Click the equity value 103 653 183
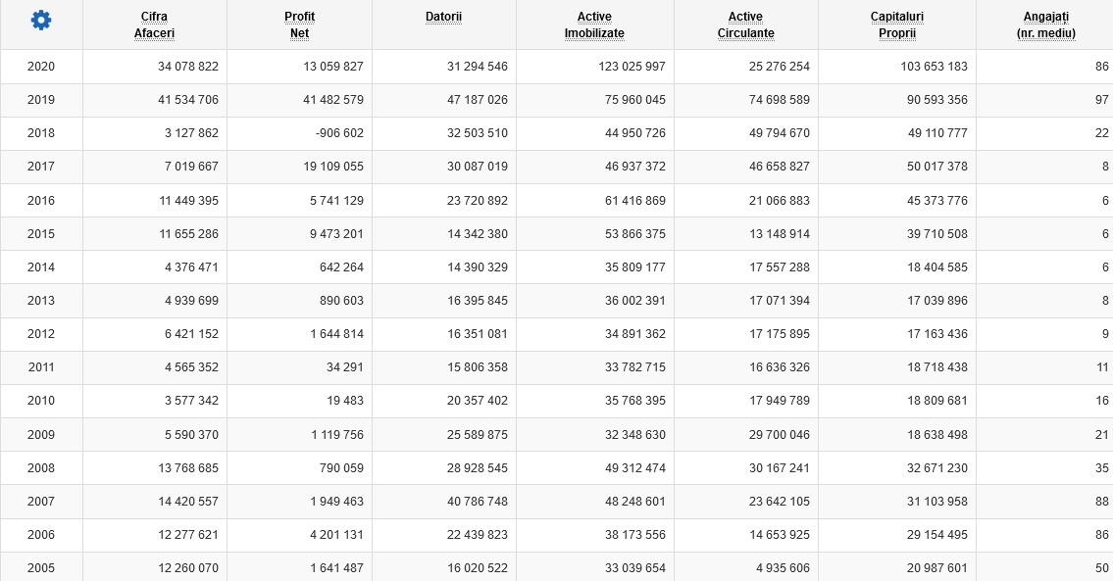This screenshot has width=1113, height=581. click(935, 66)
